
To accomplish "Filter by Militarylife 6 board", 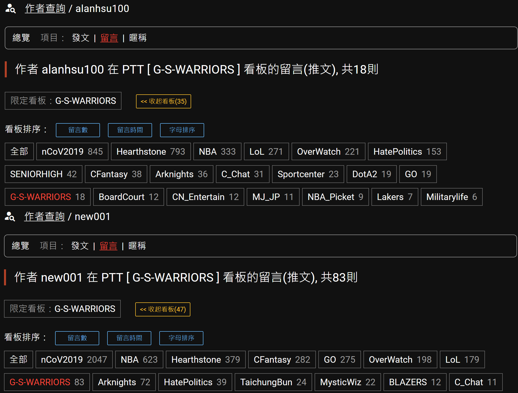I will (x=452, y=197).
